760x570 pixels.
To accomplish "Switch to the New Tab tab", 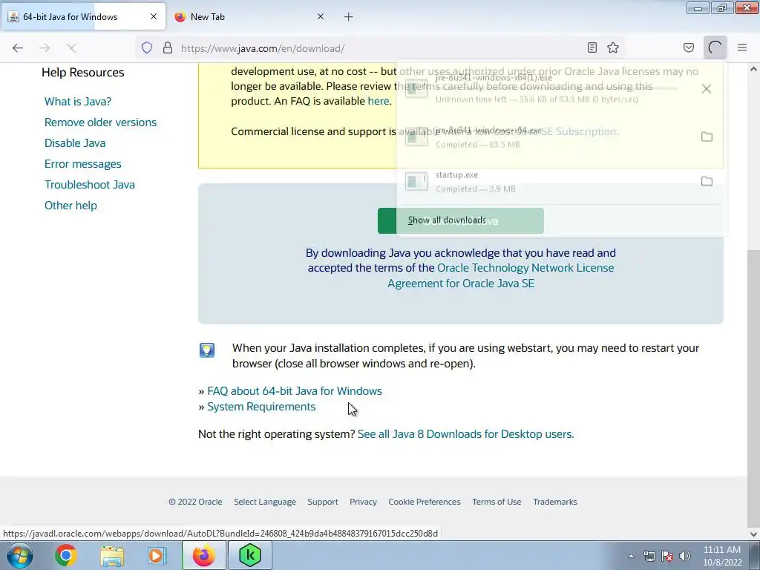I will click(249, 17).
